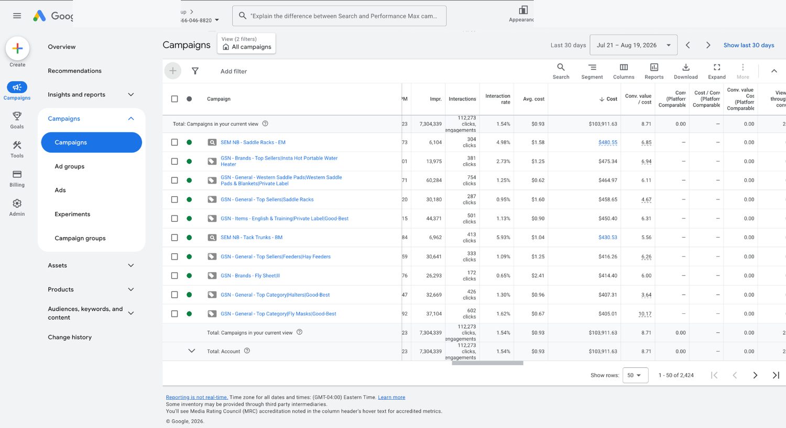Expand Audiences, keywords, and content
The width and height of the screenshot is (786, 428).
click(x=131, y=313)
